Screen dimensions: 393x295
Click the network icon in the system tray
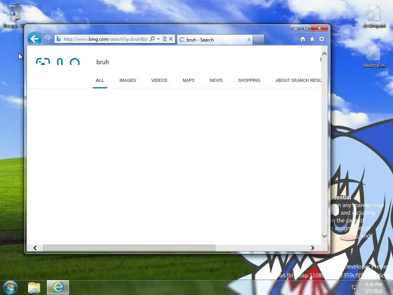coord(354,287)
